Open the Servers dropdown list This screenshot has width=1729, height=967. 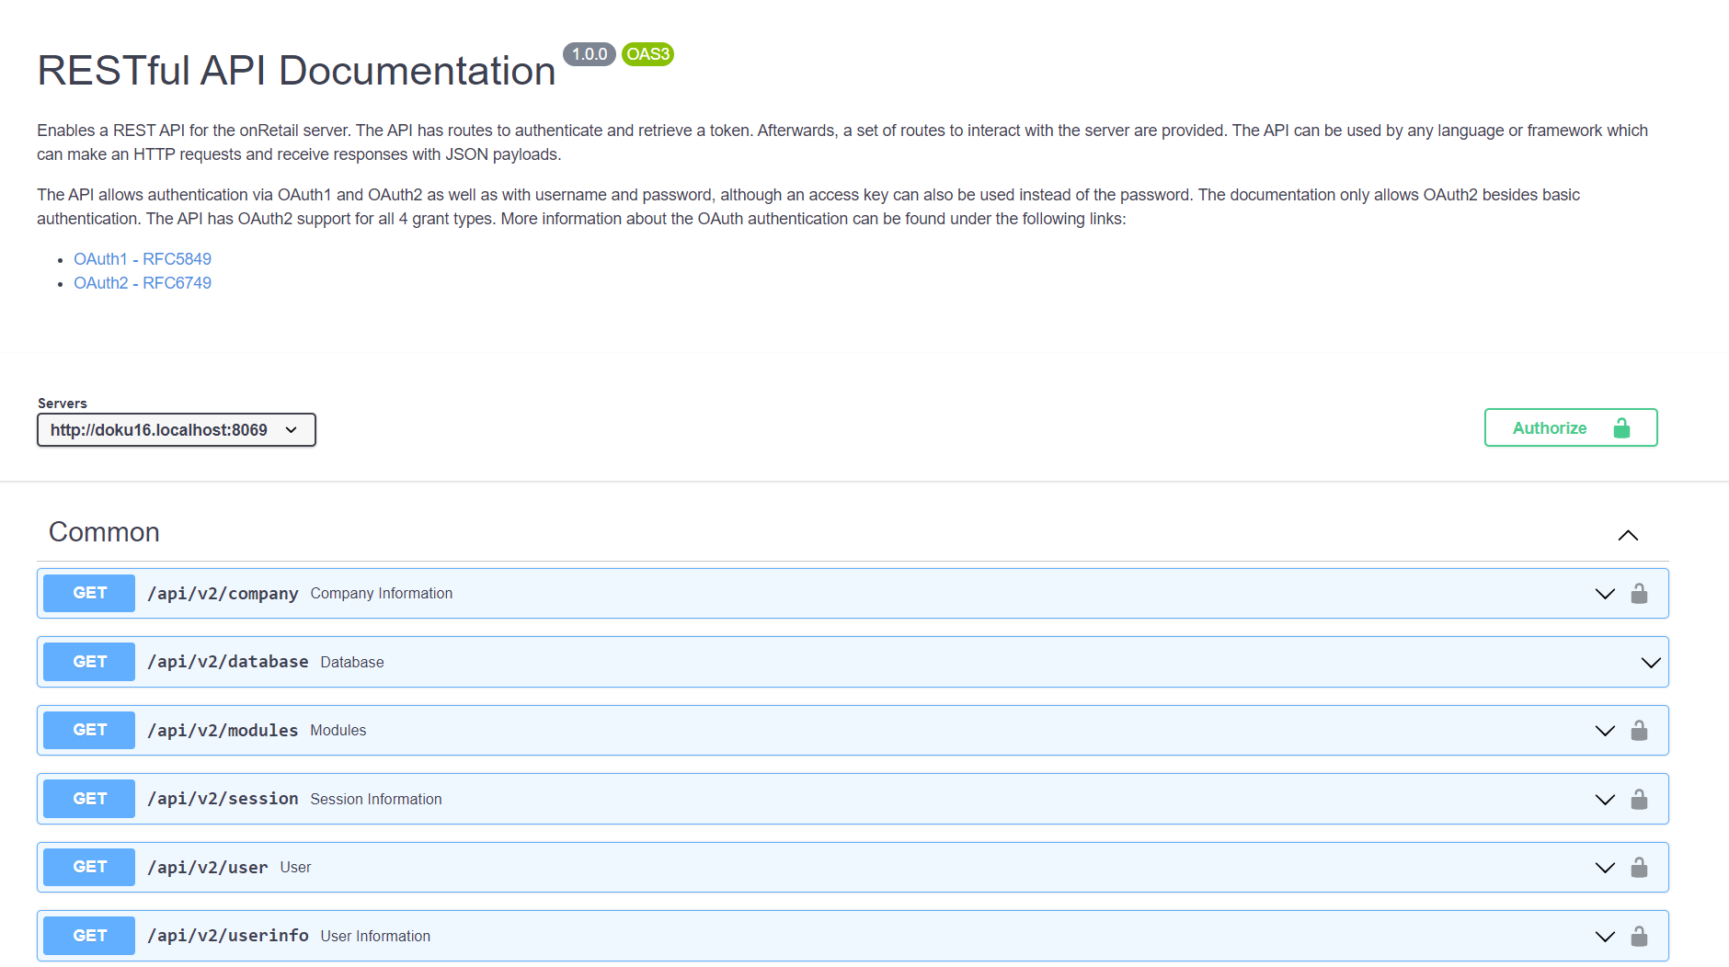tap(176, 430)
